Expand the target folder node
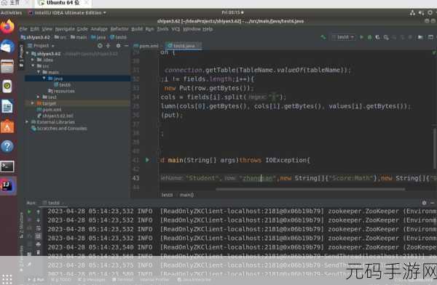The image size is (437, 285). point(33,103)
